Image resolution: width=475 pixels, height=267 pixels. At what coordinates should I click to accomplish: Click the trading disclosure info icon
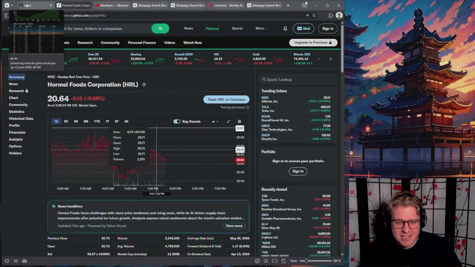(x=248, y=108)
